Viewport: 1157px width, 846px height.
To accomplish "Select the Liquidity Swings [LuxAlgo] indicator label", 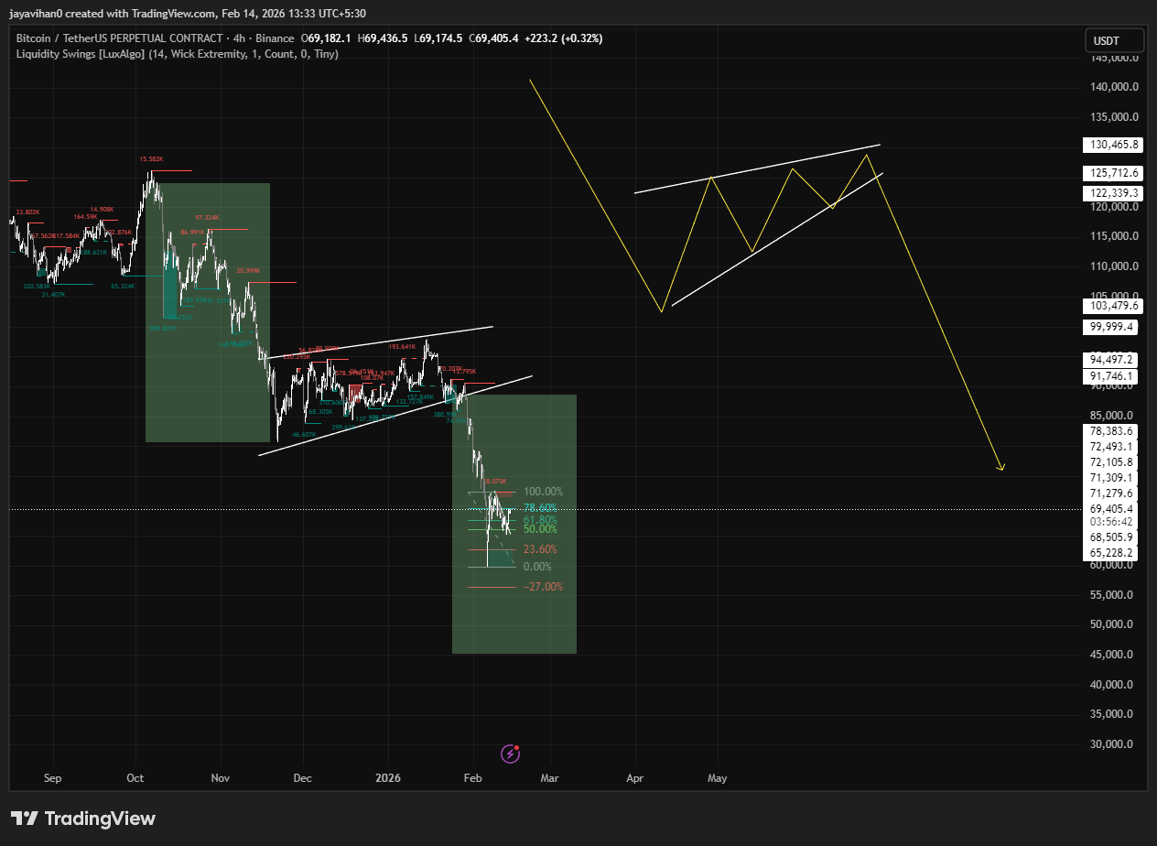I will tap(88, 54).
